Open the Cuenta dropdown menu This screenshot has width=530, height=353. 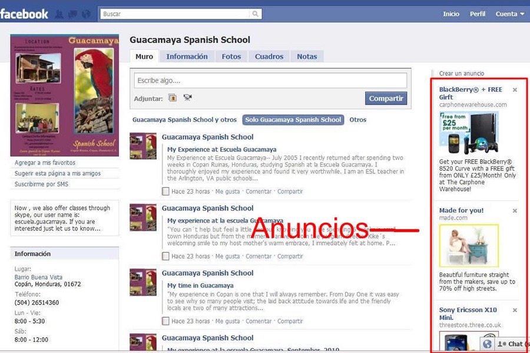(x=510, y=14)
